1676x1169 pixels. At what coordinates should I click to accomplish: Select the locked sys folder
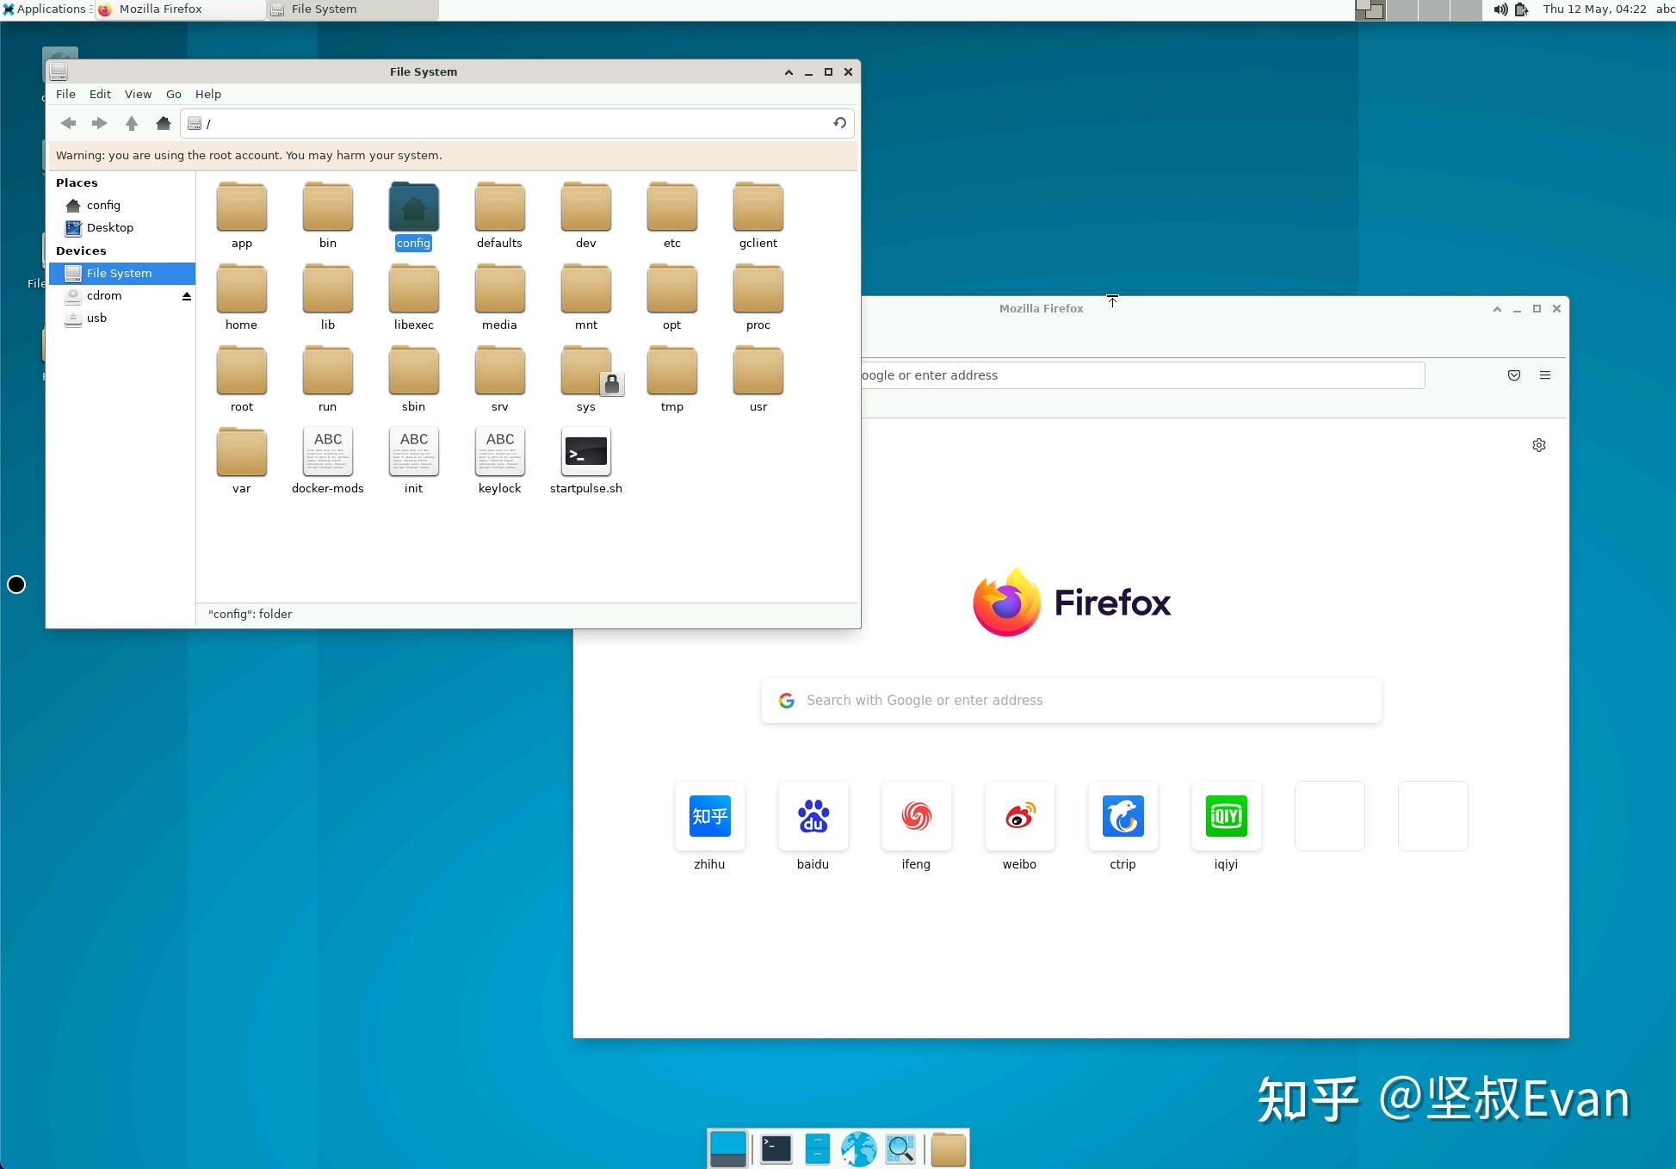586,379
